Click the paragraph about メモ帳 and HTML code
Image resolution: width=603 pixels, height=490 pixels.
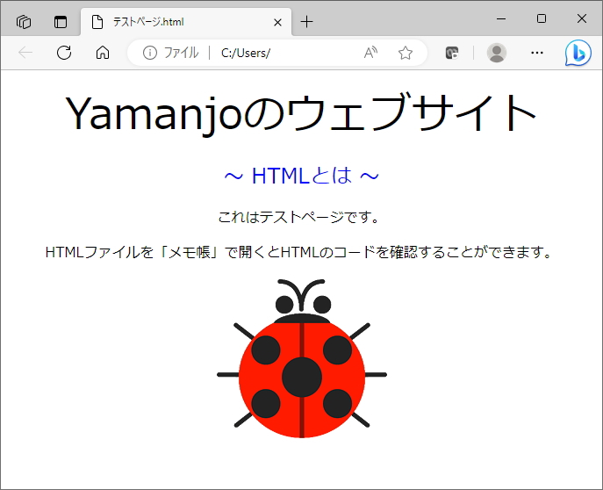(x=298, y=252)
